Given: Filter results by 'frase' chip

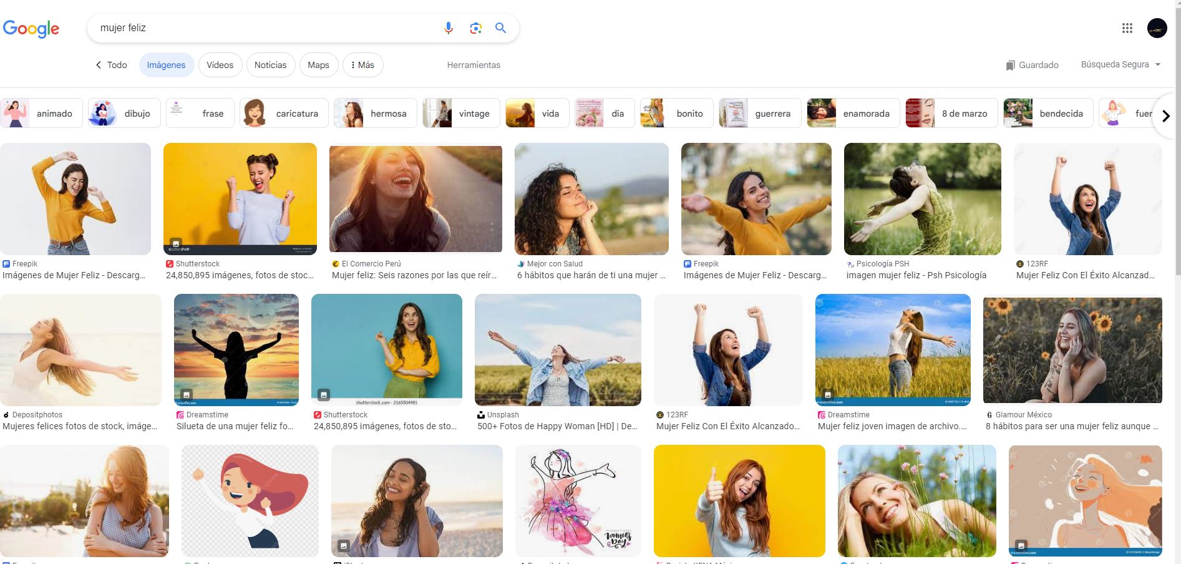Looking at the screenshot, I should coord(200,114).
